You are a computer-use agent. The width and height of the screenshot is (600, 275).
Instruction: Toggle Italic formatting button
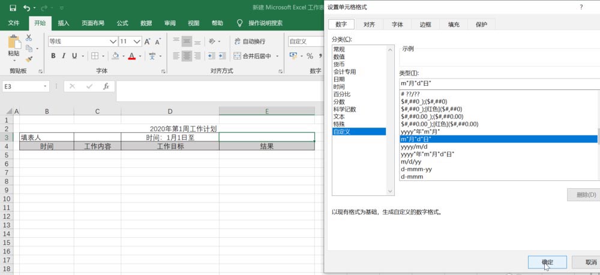(64, 56)
